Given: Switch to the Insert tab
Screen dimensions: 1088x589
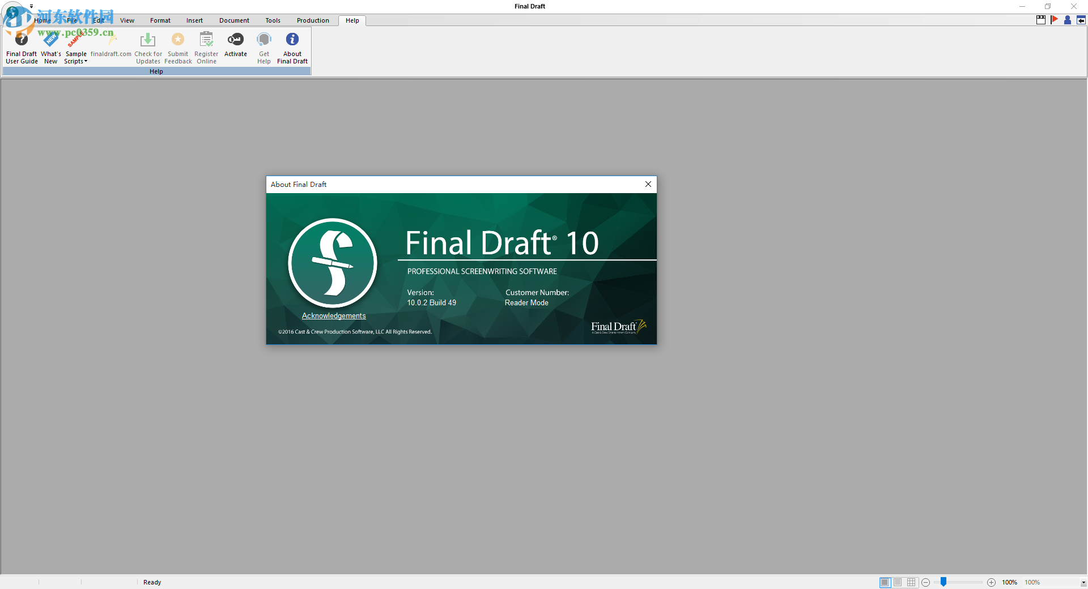Looking at the screenshot, I should (194, 20).
